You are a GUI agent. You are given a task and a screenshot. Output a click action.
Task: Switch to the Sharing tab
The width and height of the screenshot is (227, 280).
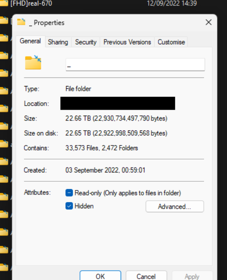(x=58, y=42)
